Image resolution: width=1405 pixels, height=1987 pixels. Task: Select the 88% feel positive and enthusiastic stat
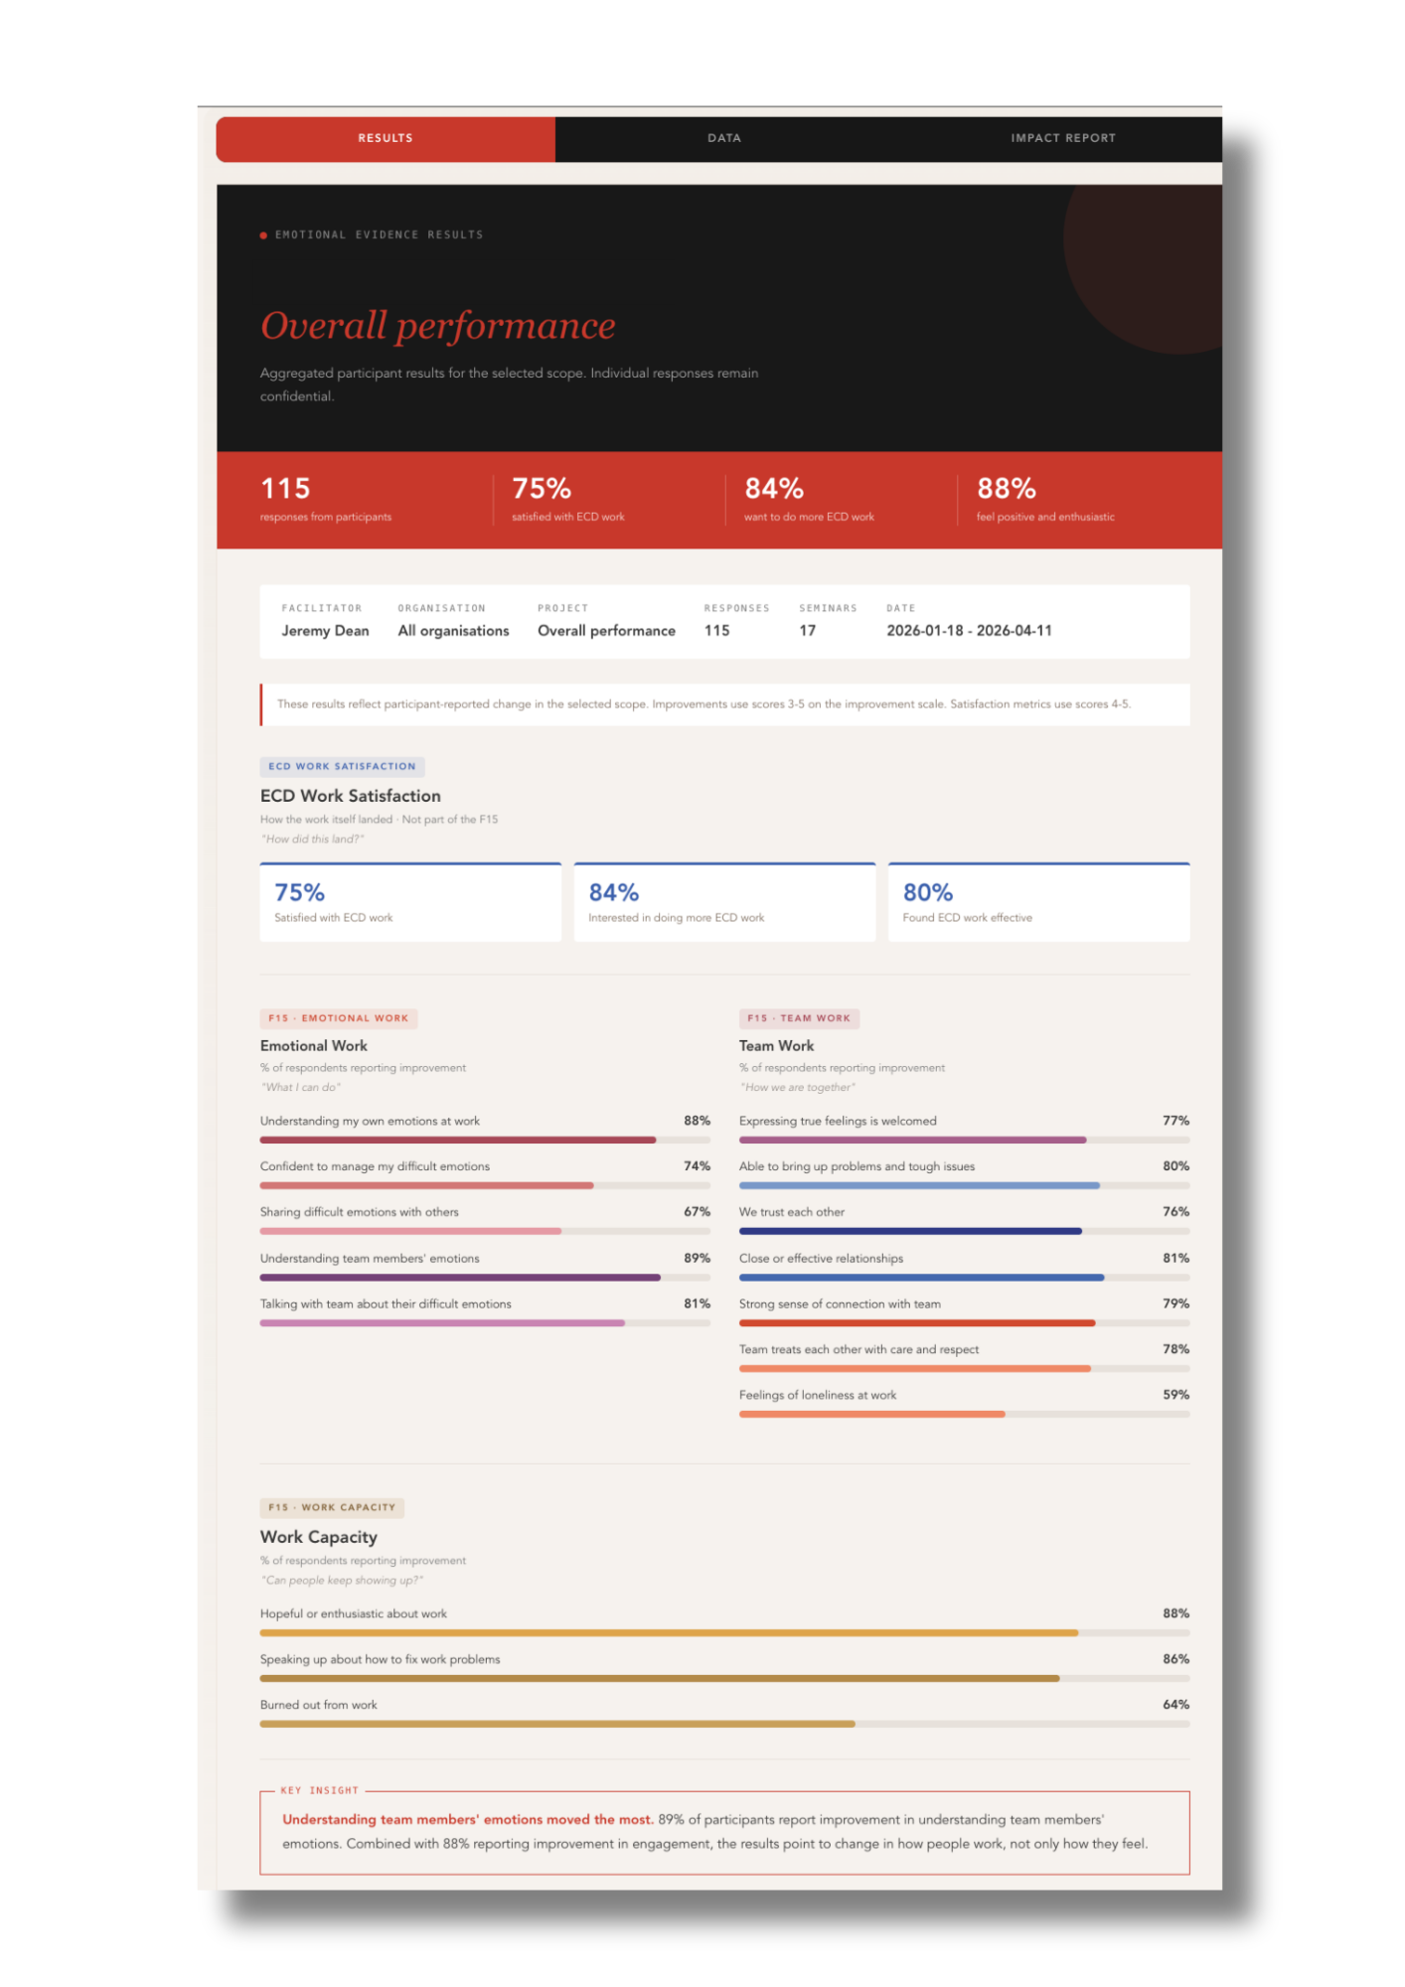(x=1045, y=499)
